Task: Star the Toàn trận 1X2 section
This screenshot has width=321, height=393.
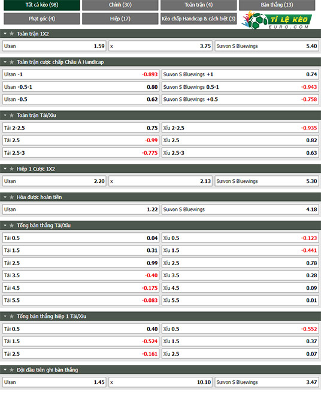Action: click(11, 34)
